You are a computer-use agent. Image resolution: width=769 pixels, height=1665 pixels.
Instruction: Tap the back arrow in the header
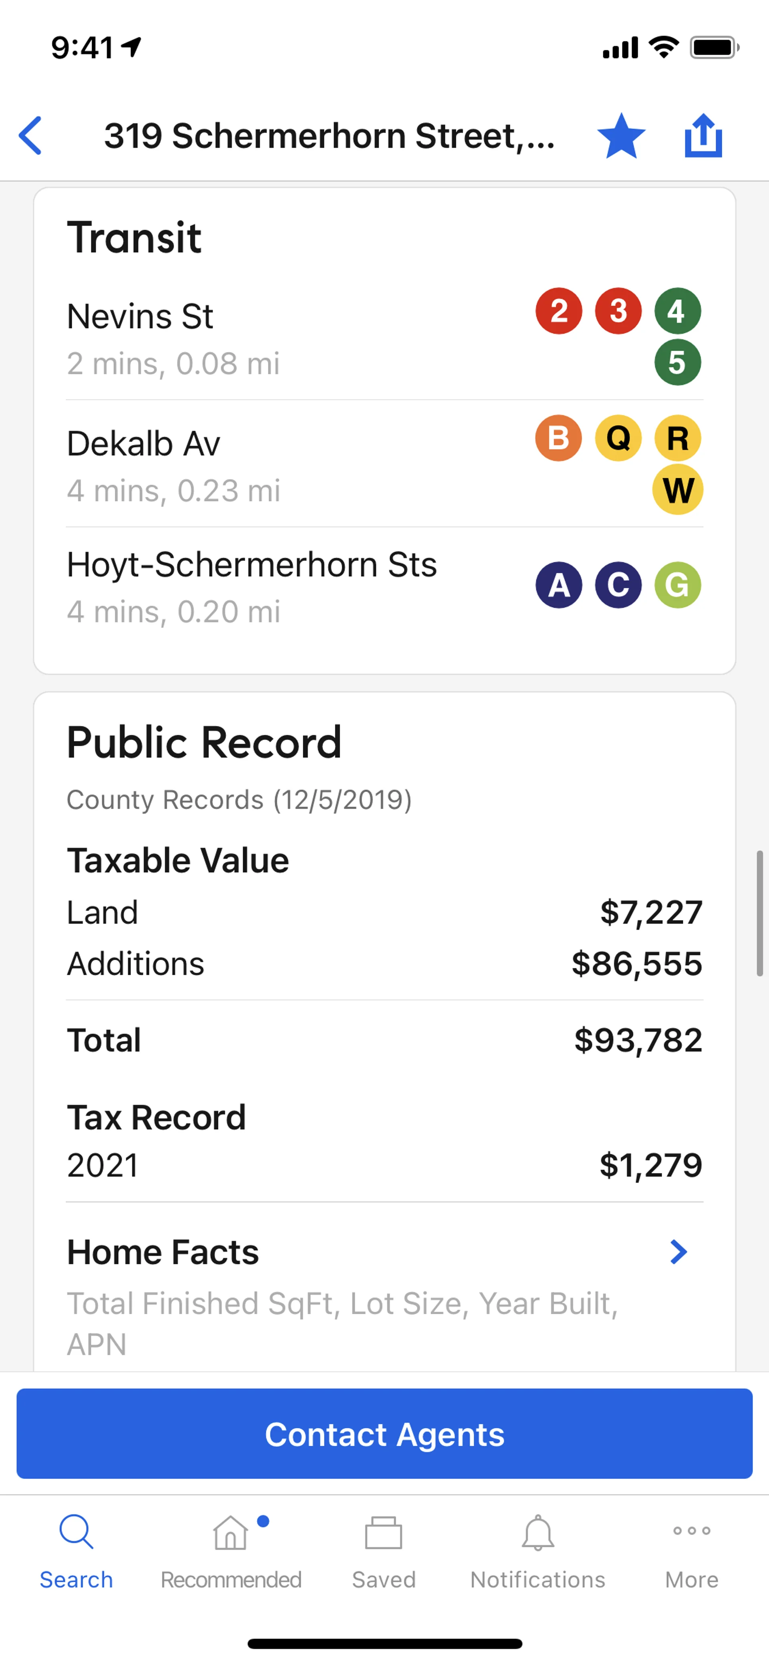coord(31,136)
